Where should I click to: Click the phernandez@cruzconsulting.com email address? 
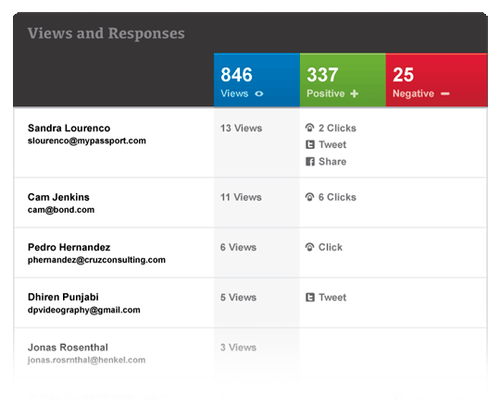(96, 260)
